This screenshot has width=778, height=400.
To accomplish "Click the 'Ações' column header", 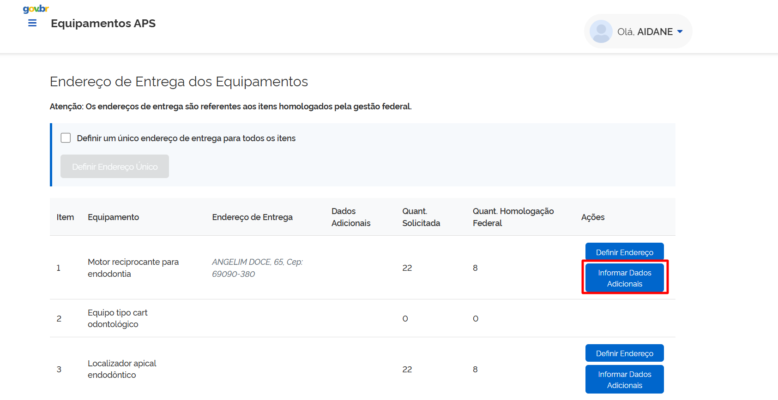I will [592, 217].
